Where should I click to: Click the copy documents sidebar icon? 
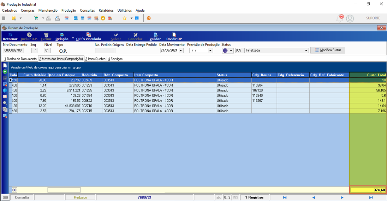click(5, 109)
